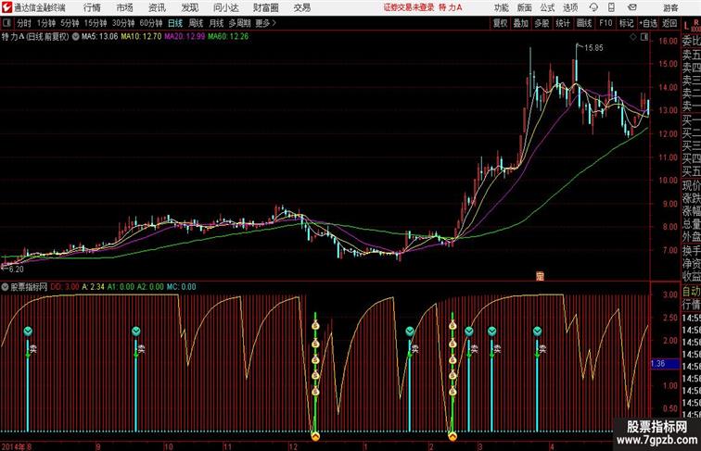Expand the 股票指标网 sub-indicator dropdown arrow
The height and width of the screenshot is (451, 701).
coord(5,287)
